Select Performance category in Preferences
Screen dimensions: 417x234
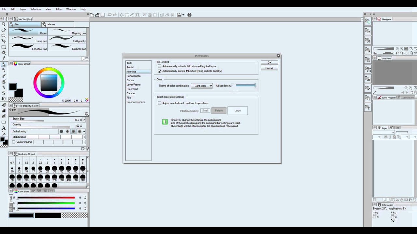(x=134, y=76)
